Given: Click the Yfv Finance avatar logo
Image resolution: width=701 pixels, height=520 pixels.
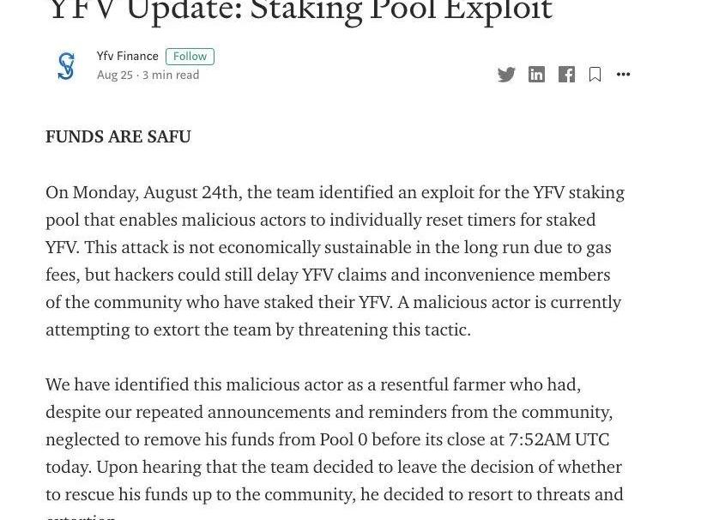Looking at the screenshot, I should click(66, 66).
